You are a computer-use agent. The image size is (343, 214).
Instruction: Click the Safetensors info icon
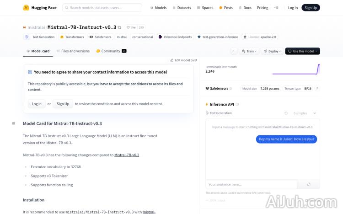pyautogui.click(x=230, y=88)
